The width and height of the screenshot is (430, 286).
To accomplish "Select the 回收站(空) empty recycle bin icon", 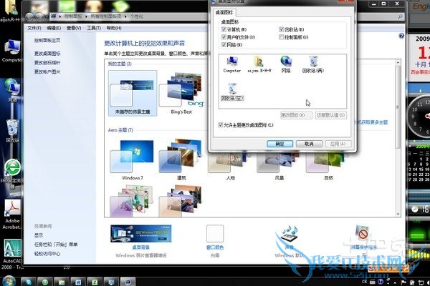I will (232, 92).
